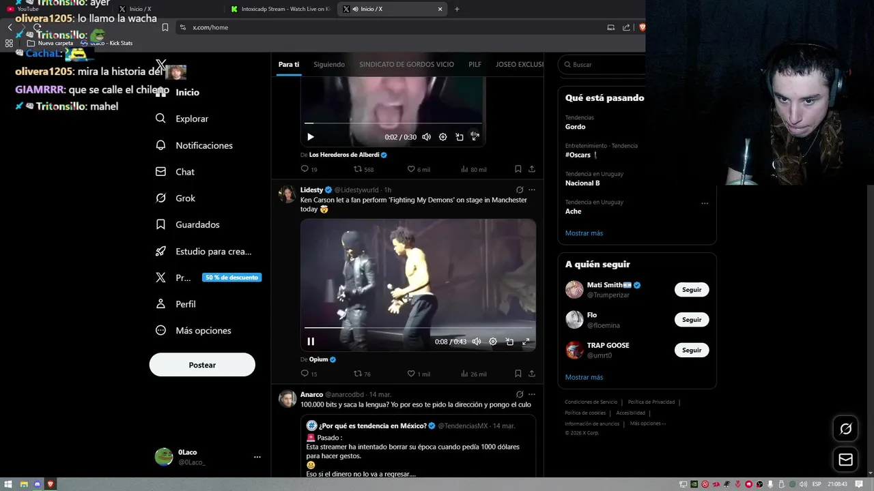The image size is (874, 491).
Task: Open the more options dots on Lidesty's post
Action: [x=532, y=190]
